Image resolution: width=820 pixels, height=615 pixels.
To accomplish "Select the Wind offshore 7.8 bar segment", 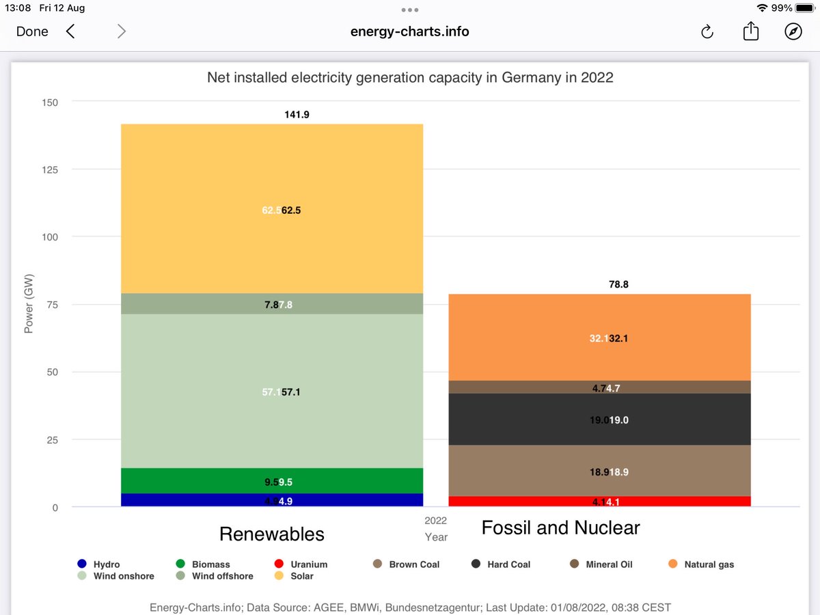I will tap(272, 303).
